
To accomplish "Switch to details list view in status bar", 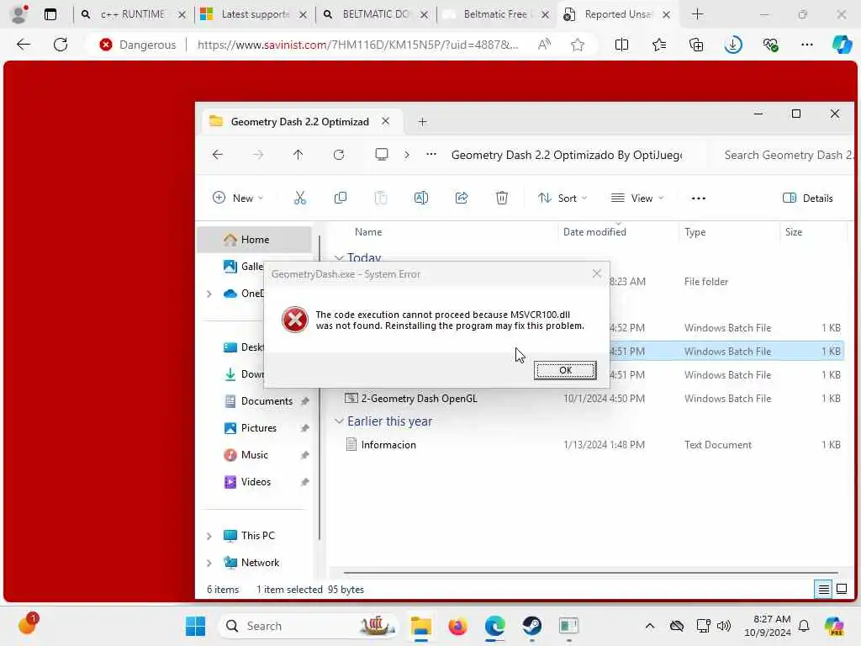I will 824,590.
